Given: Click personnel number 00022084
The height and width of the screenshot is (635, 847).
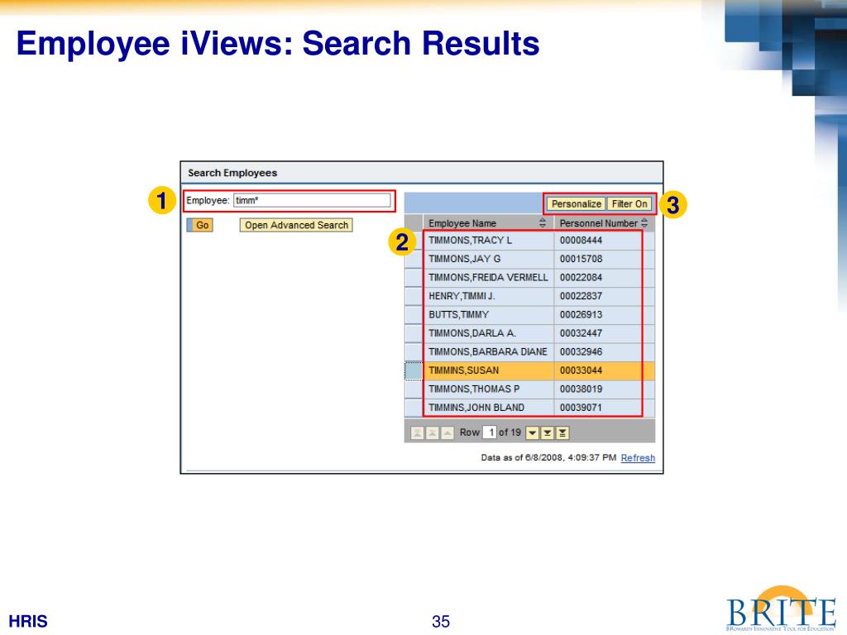Looking at the screenshot, I should pos(581,278).
